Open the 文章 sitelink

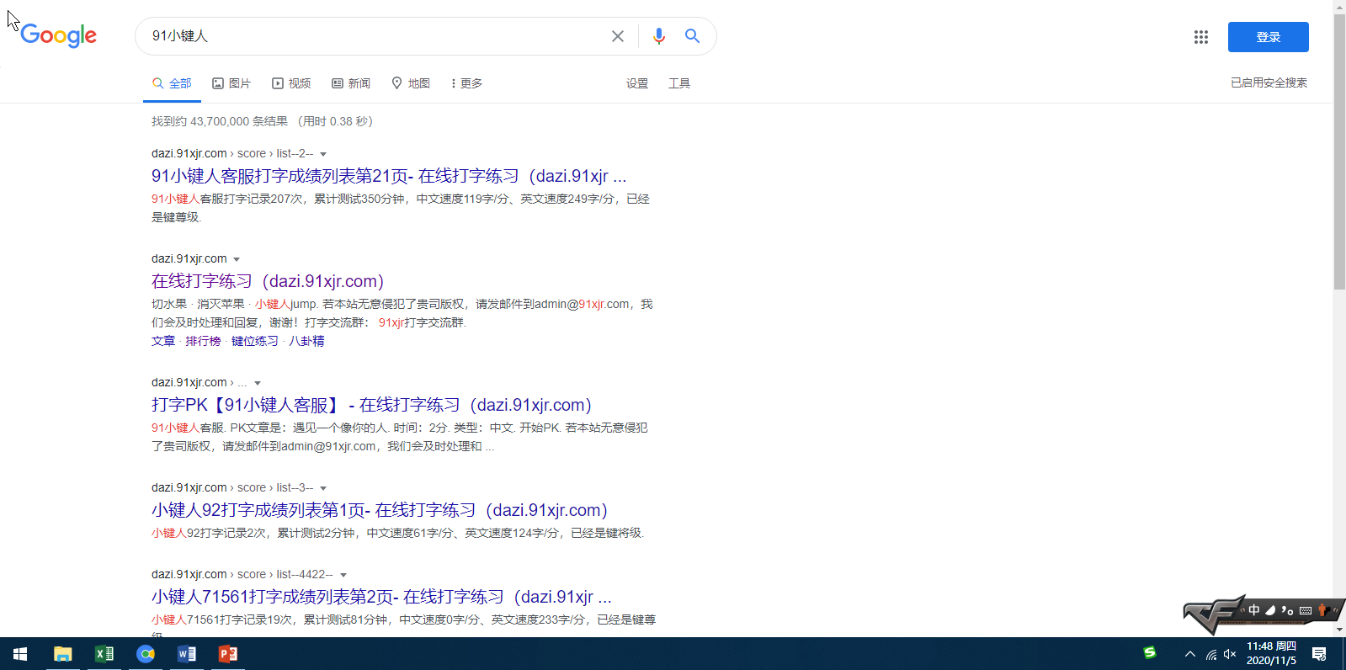click(163, 341)
